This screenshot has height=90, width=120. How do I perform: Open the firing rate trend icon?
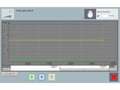point(8,14)
